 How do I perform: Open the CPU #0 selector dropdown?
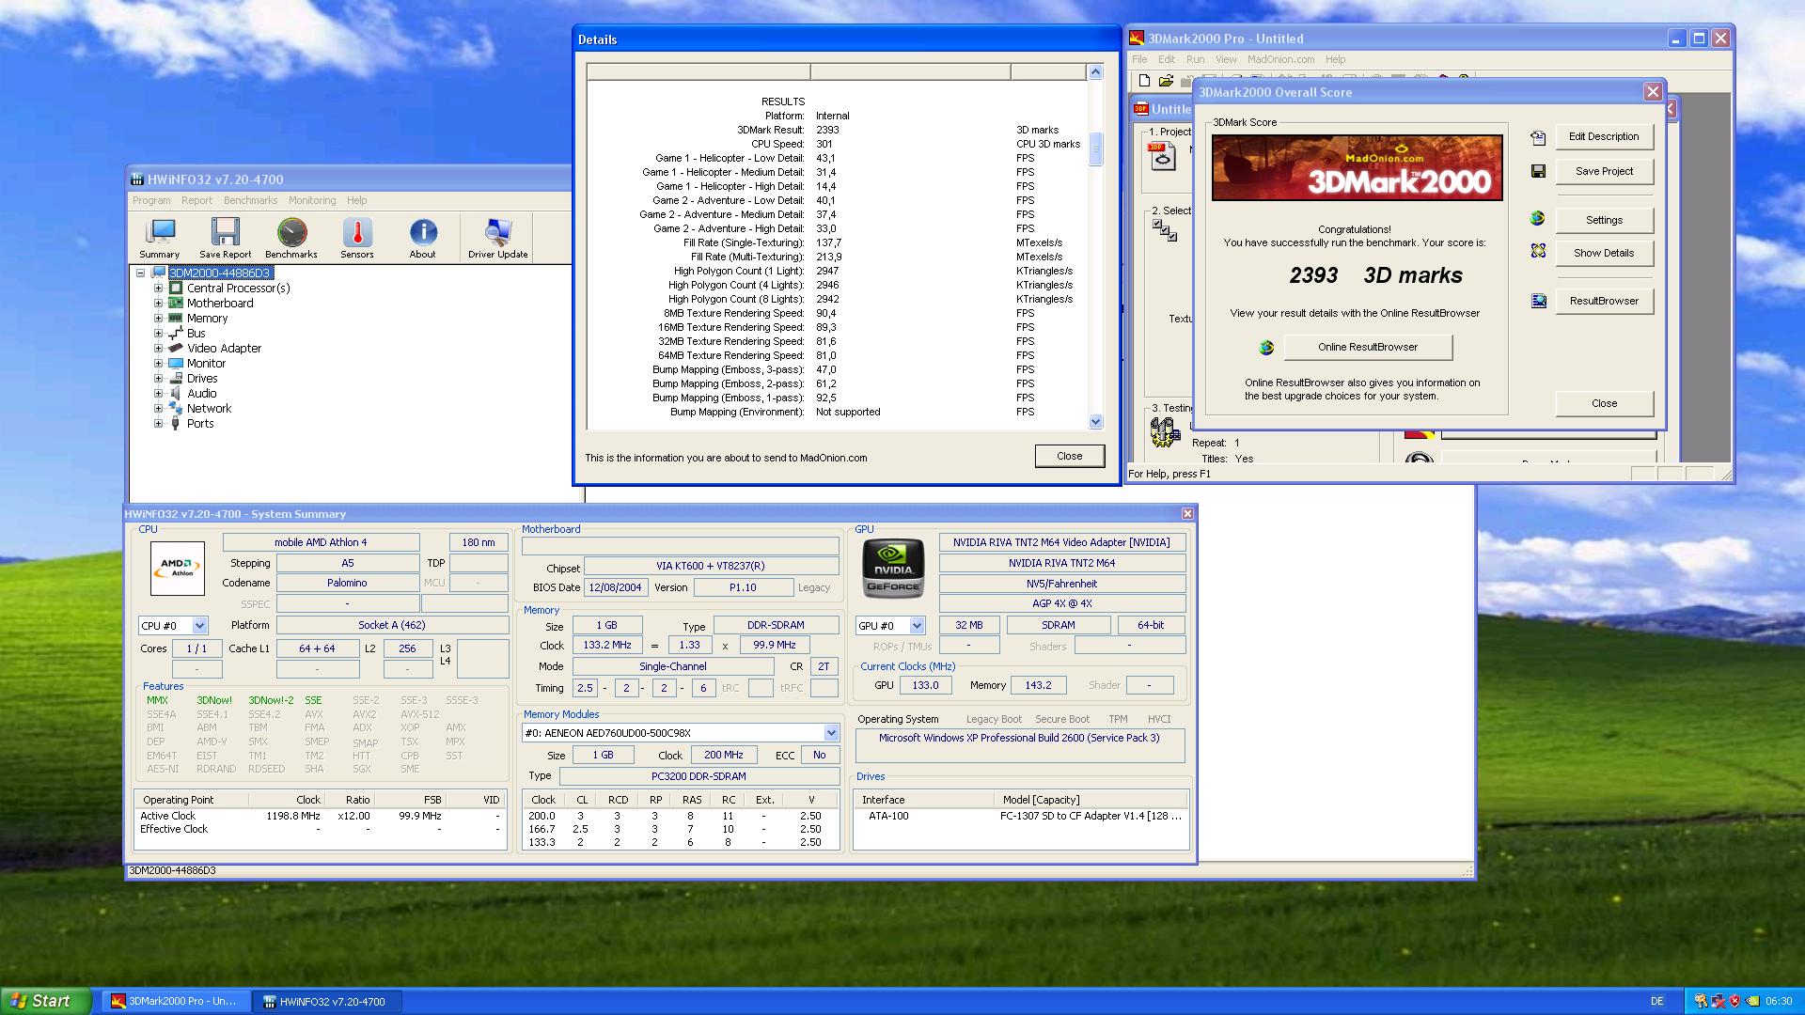click(x=199, y=626)
